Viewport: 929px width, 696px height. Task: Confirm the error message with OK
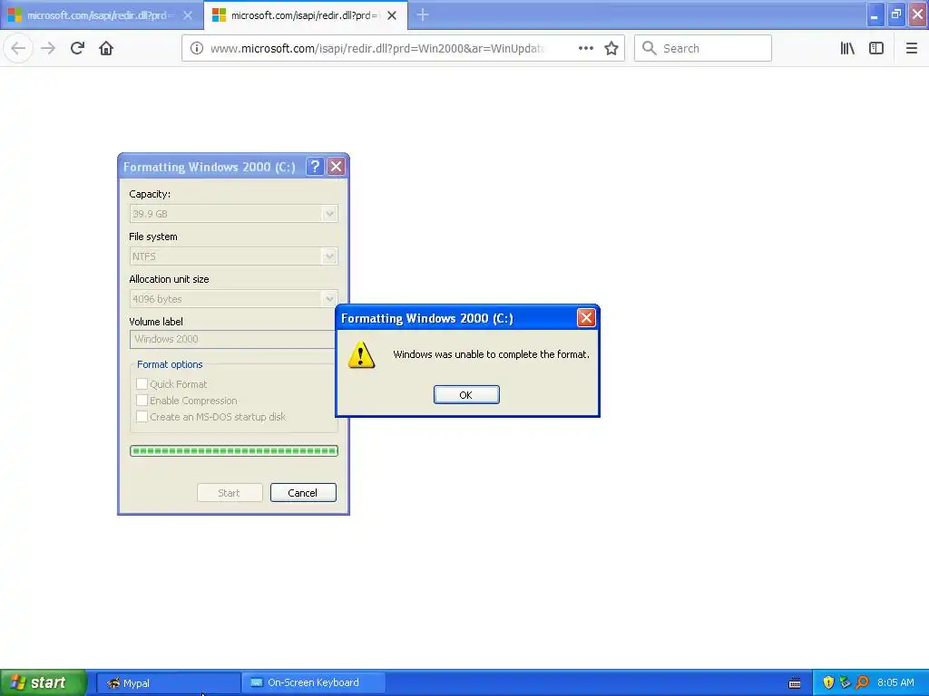(x=466, y=395)
